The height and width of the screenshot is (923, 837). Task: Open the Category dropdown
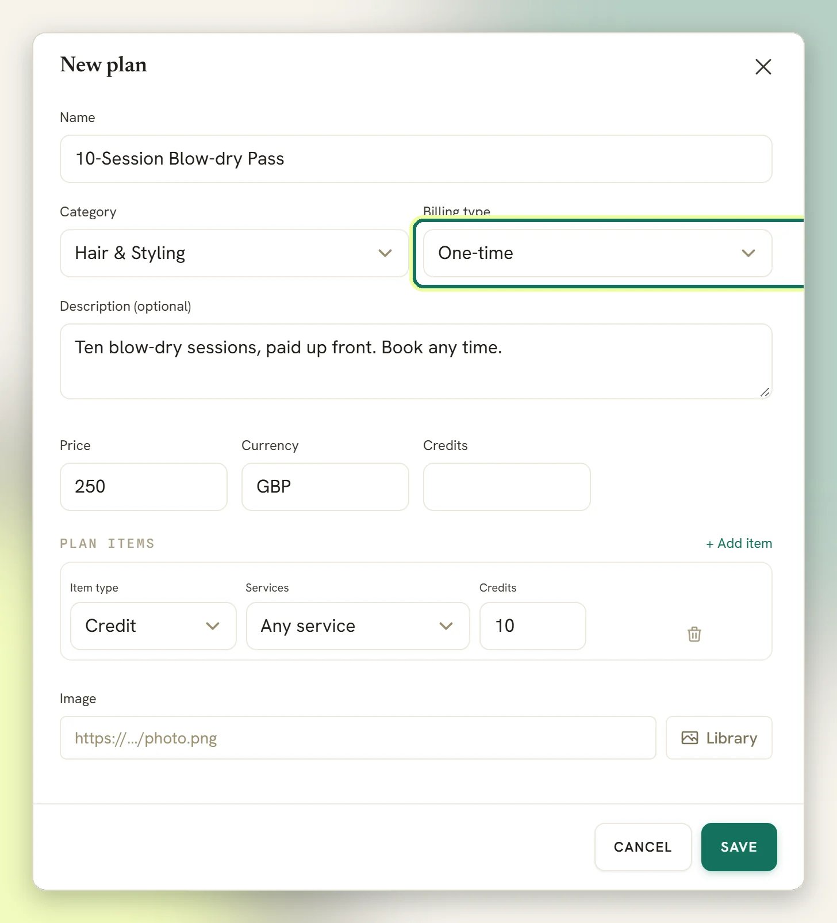234,253
